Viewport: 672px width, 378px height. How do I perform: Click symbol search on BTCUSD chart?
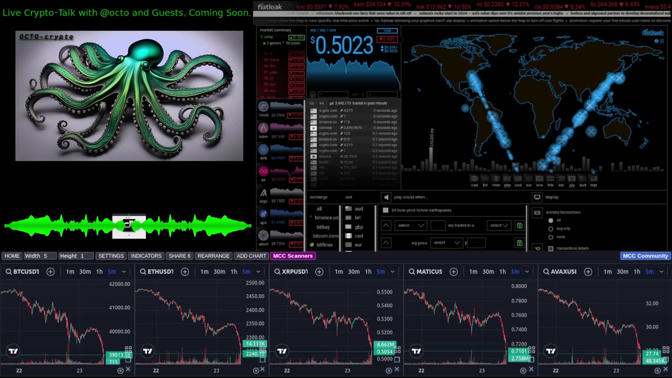[9, 271]
